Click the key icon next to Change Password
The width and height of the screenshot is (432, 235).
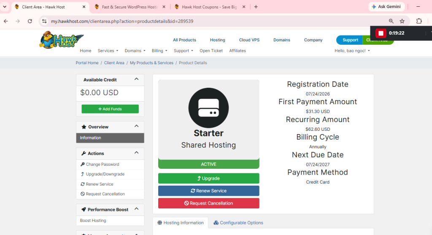pyautogui.click(x=82, y=164)
